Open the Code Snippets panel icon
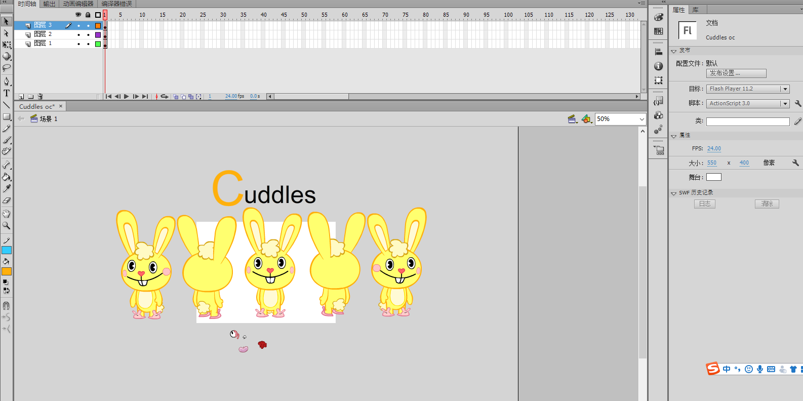The image size is (803, 401). (x=658, y=101)
